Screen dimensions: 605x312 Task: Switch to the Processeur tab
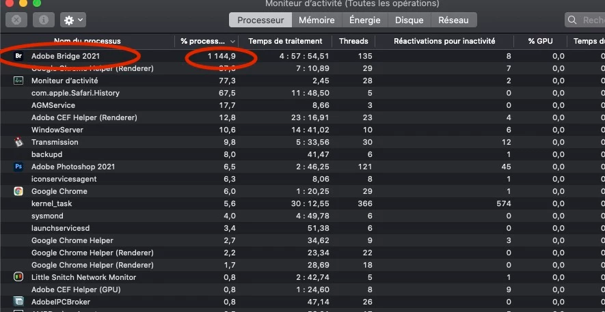coord(260,20)
